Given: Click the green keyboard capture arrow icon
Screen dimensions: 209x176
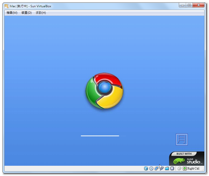Looking at the screenshot, I should 185,168.
